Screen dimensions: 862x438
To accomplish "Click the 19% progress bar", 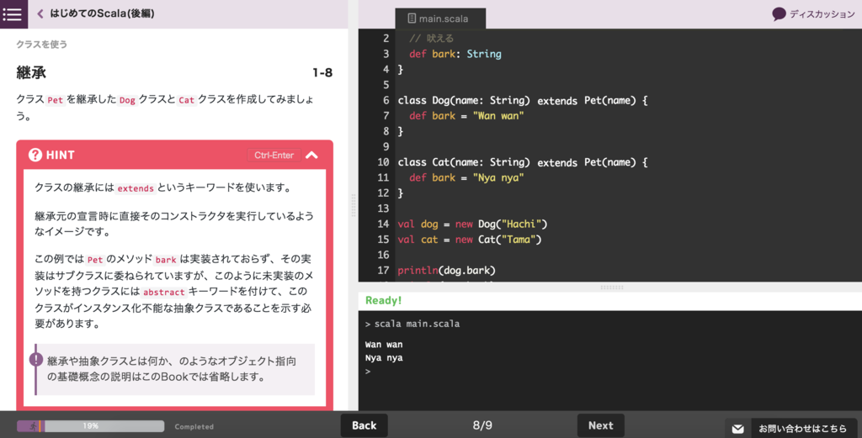I will (91, 426).
